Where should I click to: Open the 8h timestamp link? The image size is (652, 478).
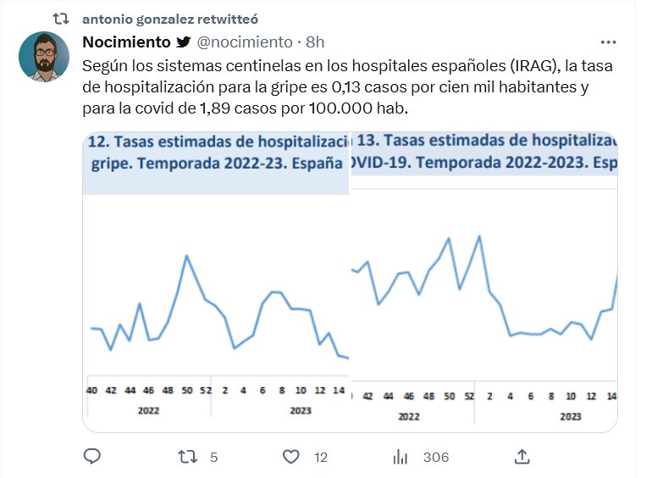(x=315, y=42)
